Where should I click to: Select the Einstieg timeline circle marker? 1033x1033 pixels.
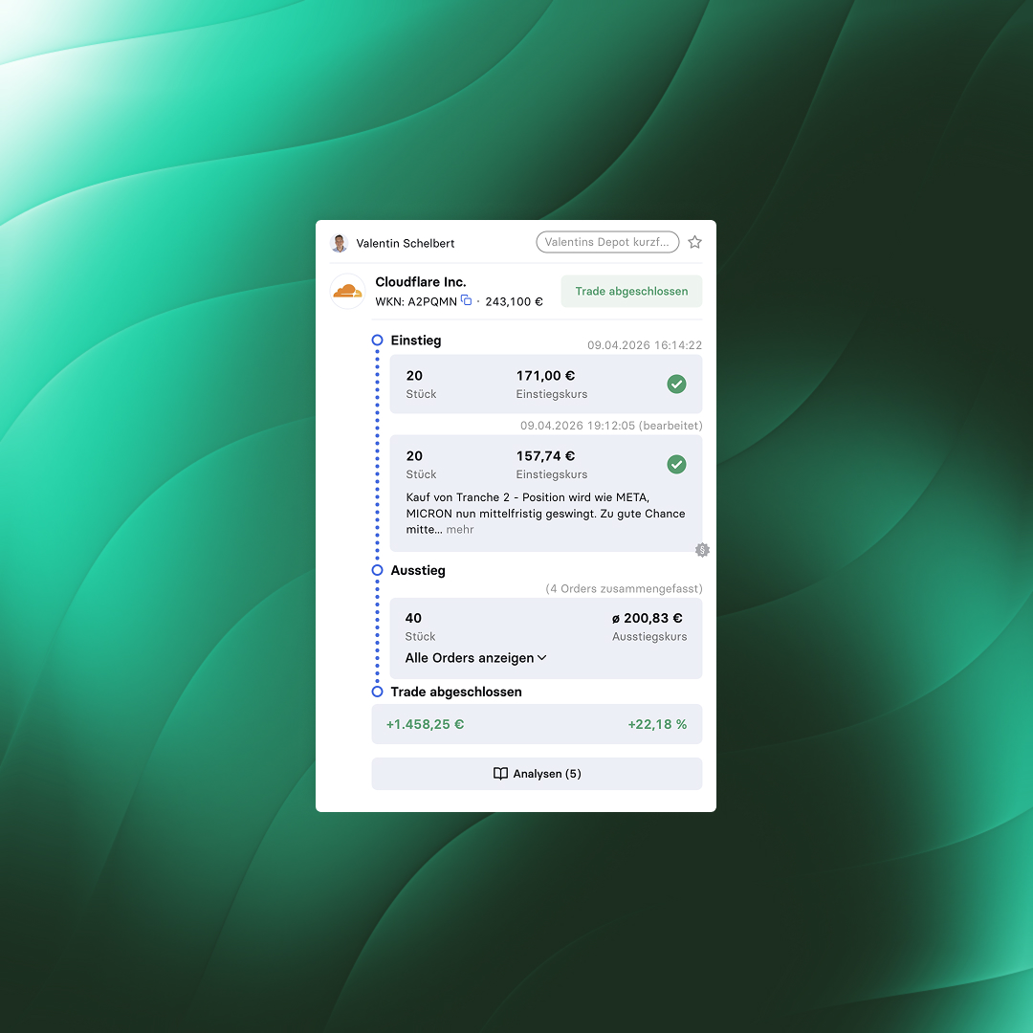coord(377,341)
